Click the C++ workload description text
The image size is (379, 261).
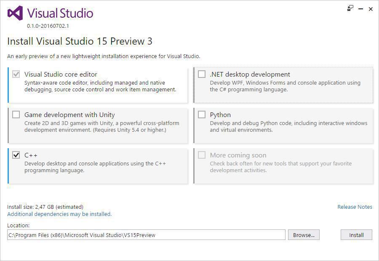click(x=95, y=167)
